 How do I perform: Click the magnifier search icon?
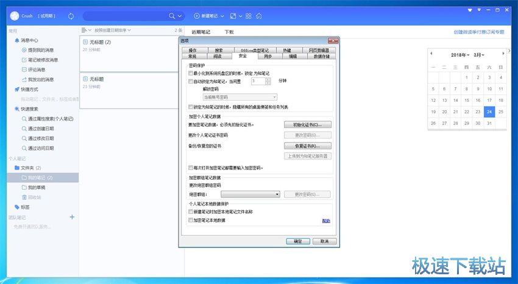point(172,16)
